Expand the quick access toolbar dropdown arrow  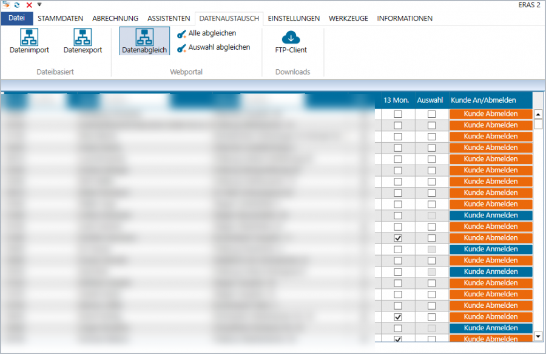[39, 4]
